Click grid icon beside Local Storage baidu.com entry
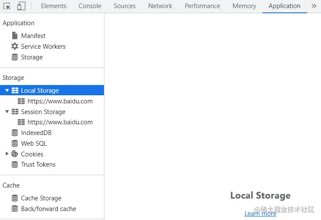Screen dimensions: 321x220 tap(21, 101)
